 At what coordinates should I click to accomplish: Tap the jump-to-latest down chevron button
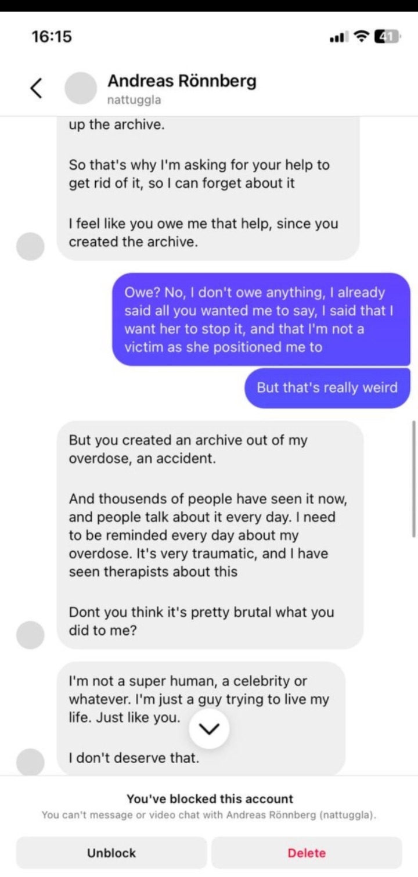click(x=209, y=730)
